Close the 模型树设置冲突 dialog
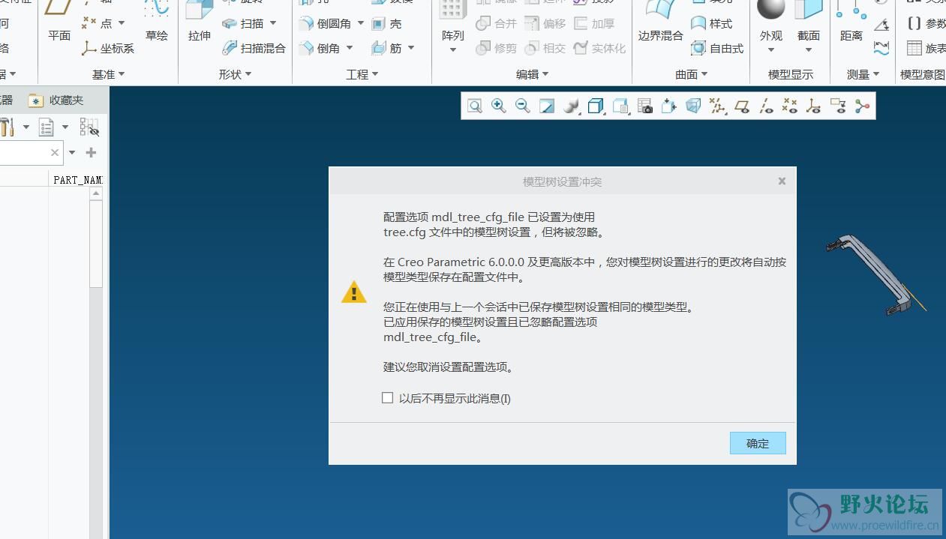 click(x=782, y=181)
